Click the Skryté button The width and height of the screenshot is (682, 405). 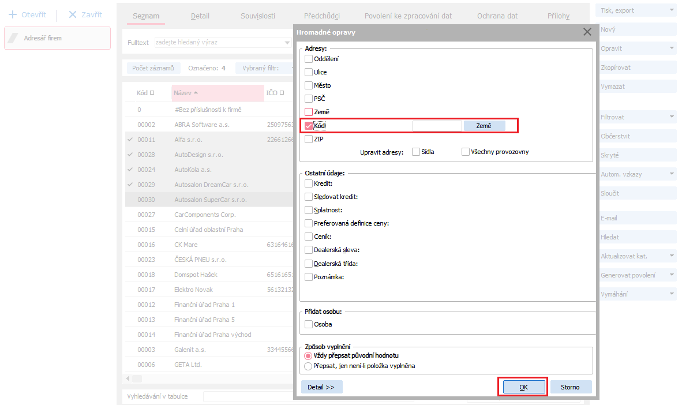click(x=638, y=155)
